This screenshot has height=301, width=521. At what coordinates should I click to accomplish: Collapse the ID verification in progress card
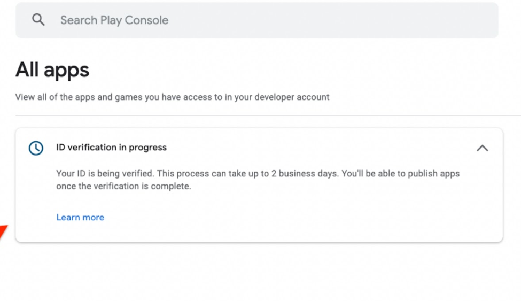tap(482, 148)
